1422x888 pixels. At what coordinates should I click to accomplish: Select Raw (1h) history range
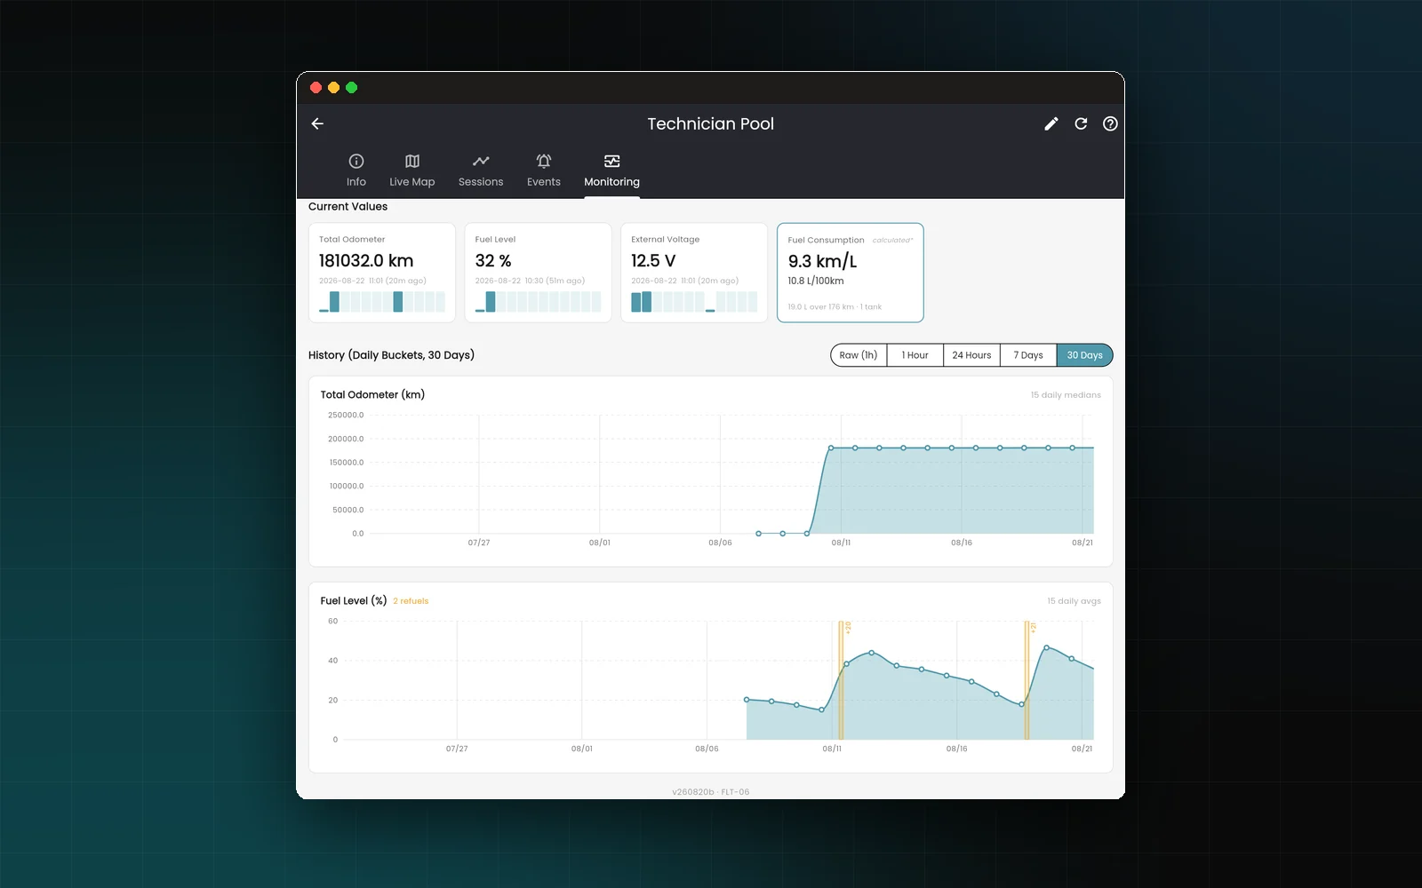pyautogui.click(x=859, y=355)
